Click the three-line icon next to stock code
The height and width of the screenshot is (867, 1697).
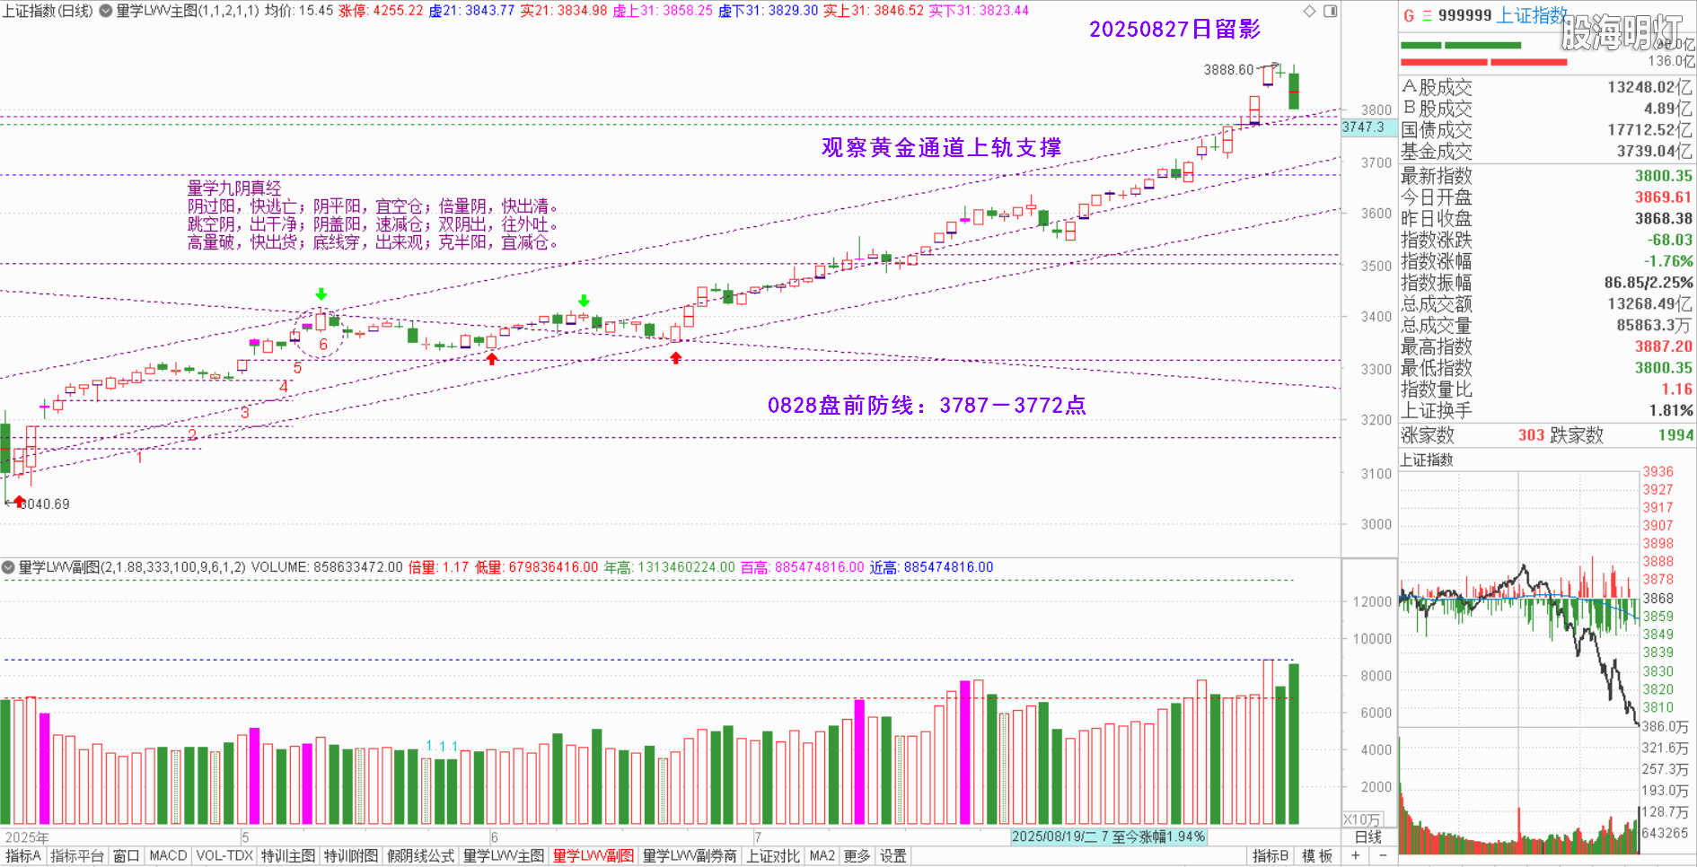1427,15
